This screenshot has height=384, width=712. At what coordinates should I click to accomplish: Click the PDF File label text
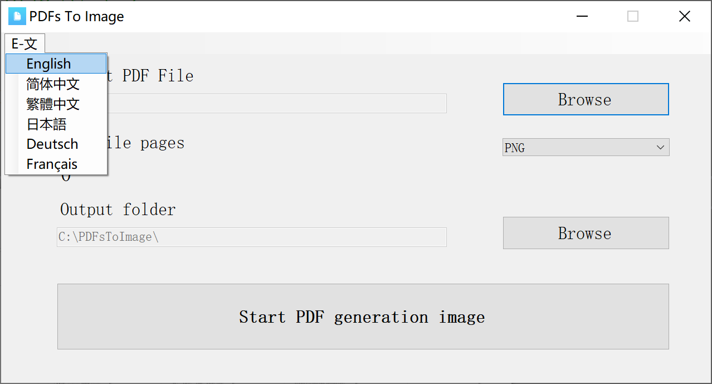tap(158, 76)
